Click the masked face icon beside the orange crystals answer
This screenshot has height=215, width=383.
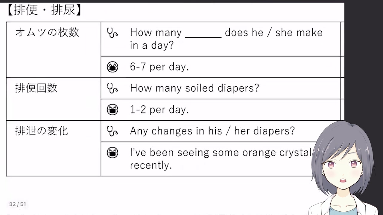point(113,153)
